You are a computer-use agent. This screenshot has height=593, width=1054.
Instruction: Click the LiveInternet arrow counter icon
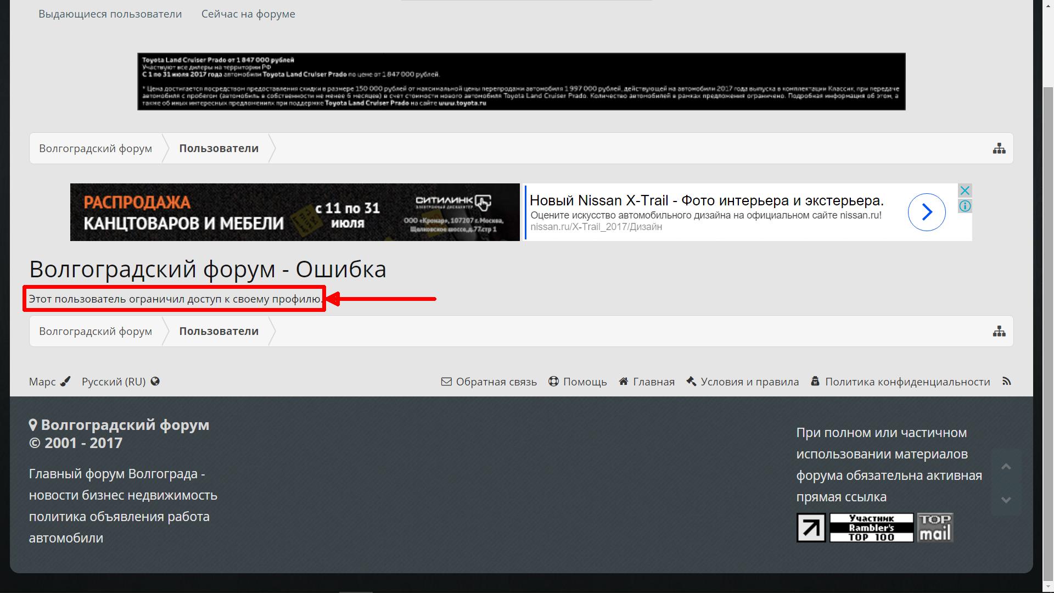point(811,528)
